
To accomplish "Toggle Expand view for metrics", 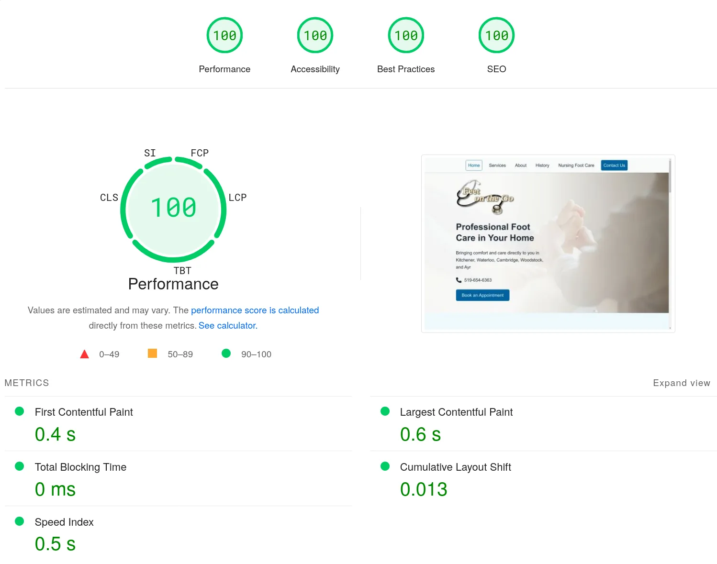I will pyautogui.click(x=682, y=383).
